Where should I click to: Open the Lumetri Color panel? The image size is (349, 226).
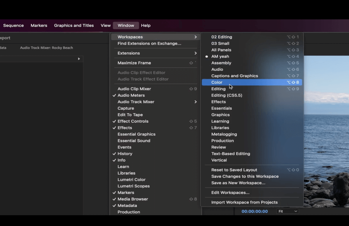pyautogui.click(x=155, y=180)
